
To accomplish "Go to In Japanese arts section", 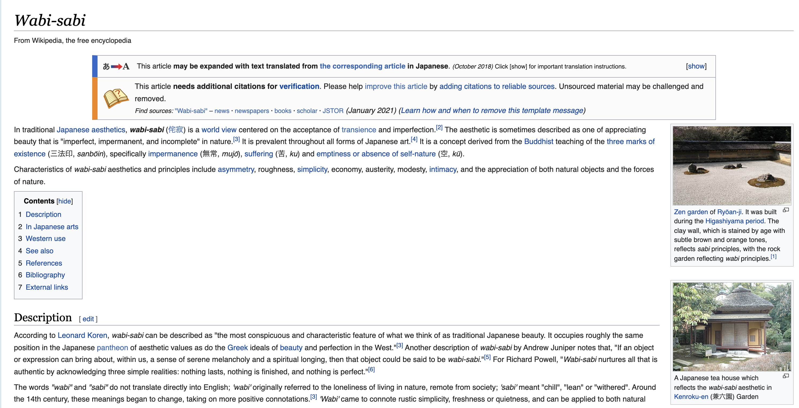I will click(x=52, y=227).
